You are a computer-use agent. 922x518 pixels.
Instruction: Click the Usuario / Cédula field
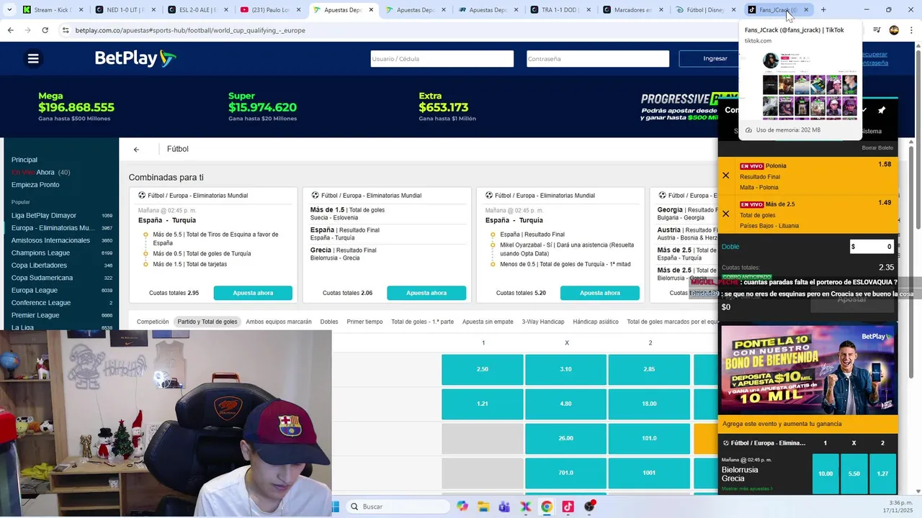(x=442, y=59)
